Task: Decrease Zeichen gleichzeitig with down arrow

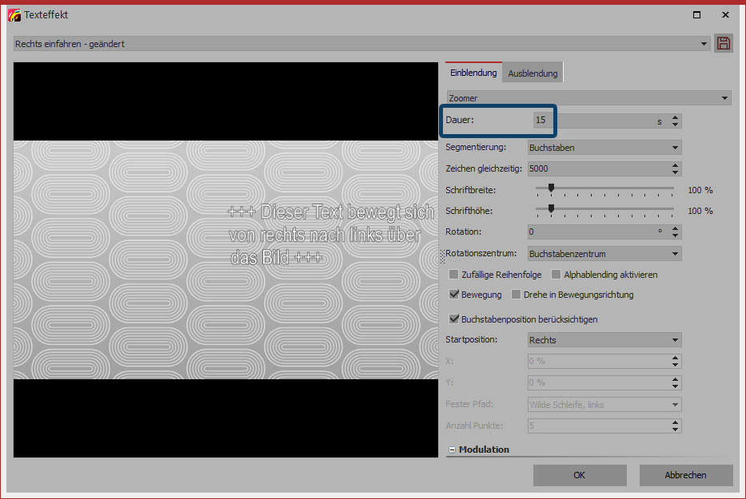Action: [676, 172]
